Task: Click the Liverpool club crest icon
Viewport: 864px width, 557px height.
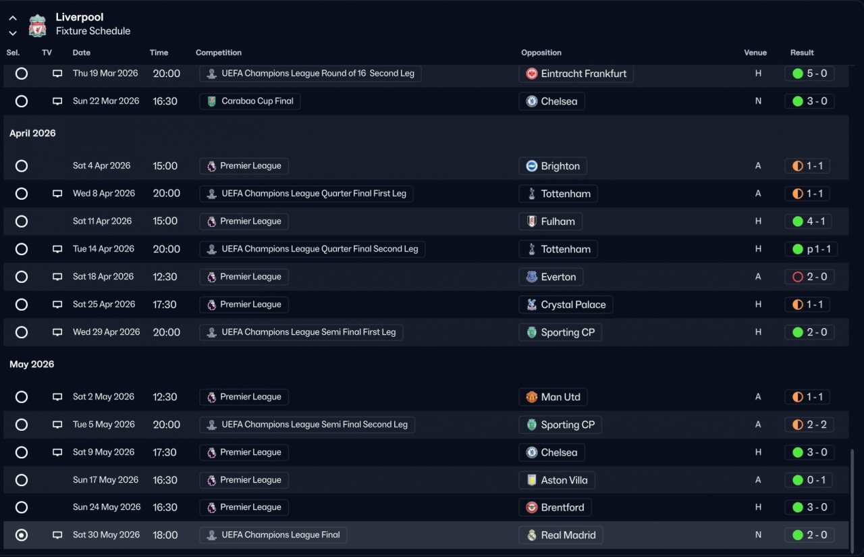Action: click(x=37, y=26)
